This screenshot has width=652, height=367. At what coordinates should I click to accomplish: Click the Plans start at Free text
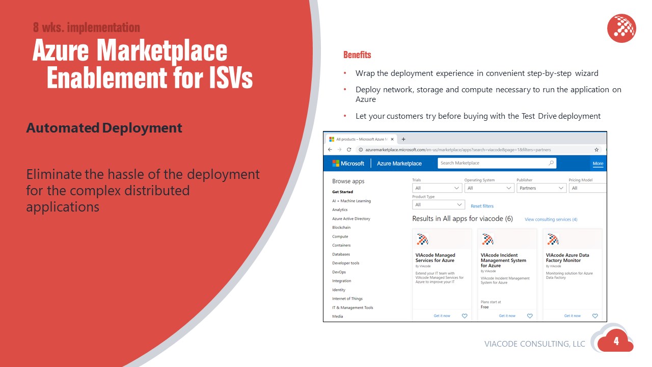[491, 305]
